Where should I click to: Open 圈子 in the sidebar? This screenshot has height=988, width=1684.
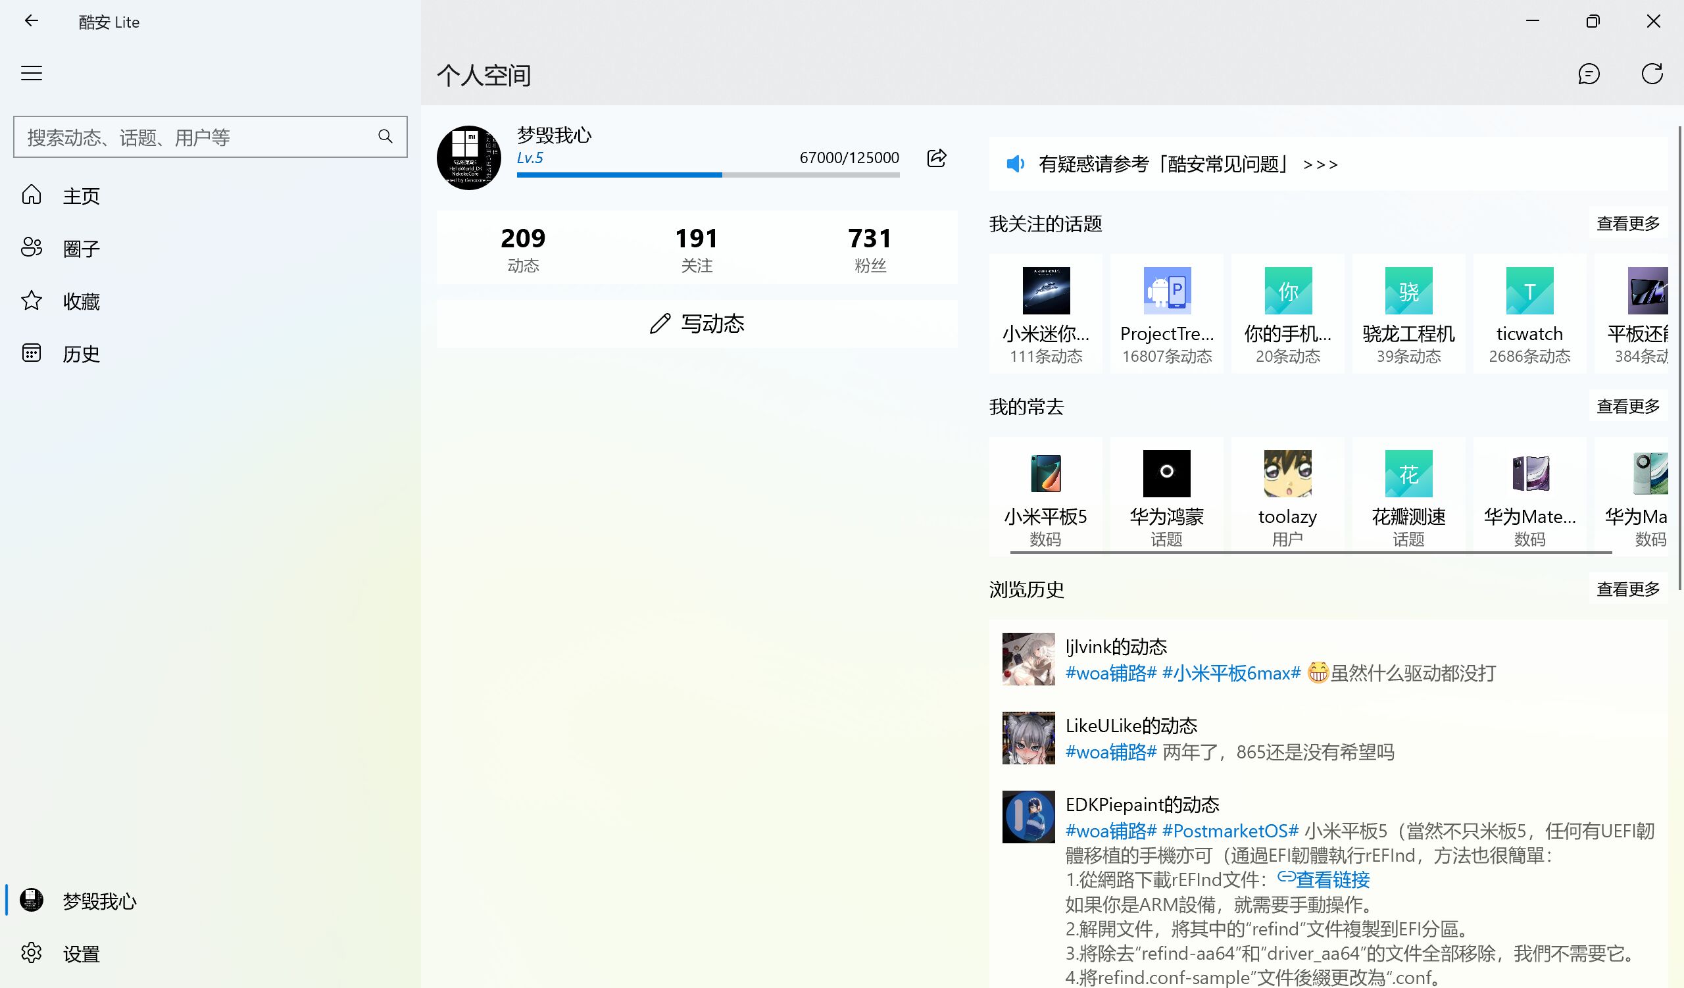tap(80, 249)
